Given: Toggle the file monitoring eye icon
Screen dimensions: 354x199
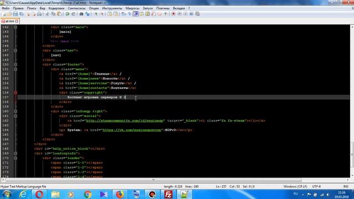Looking at the screenshot, I should pos(166,14).
